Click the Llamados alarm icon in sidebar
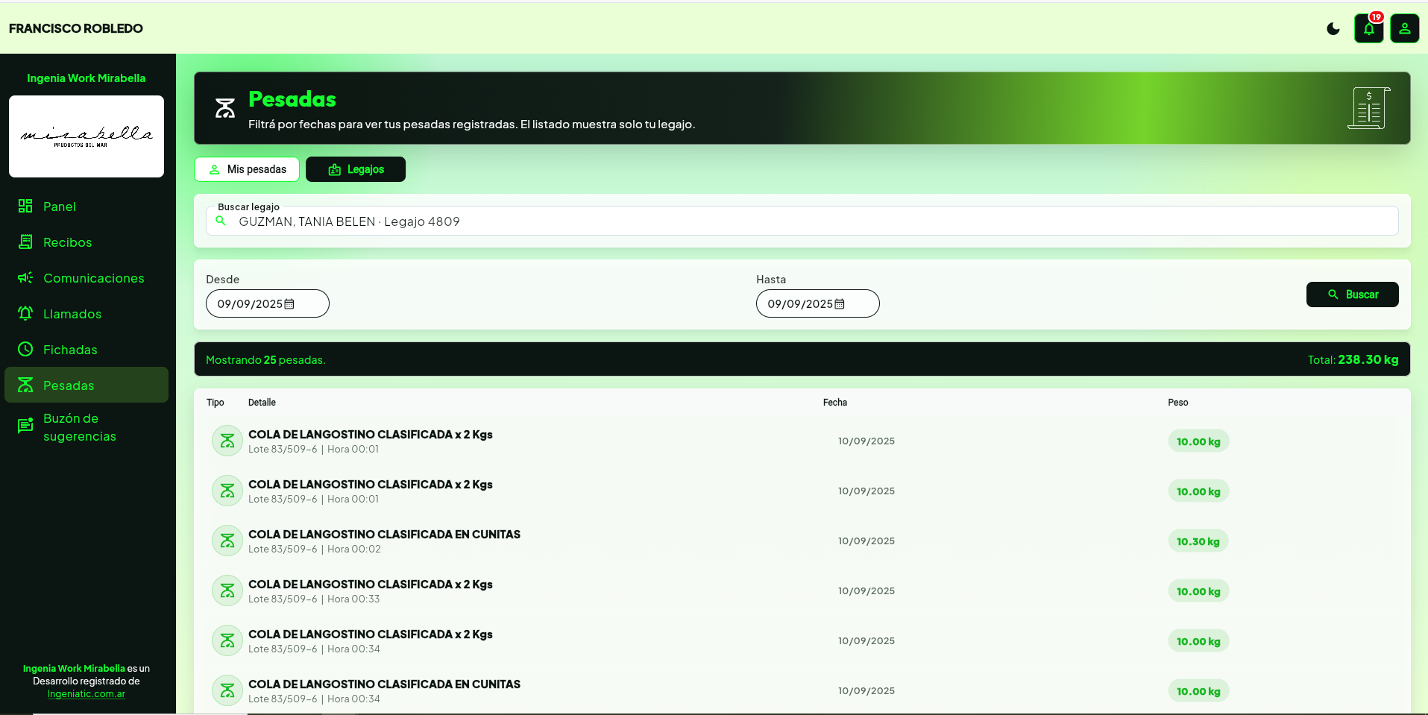 pyautogui.click(x=25, y=313)
